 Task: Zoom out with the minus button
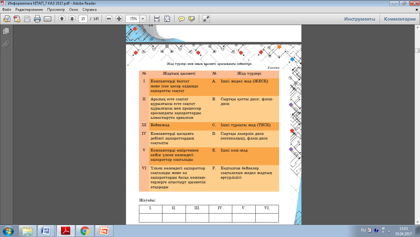tap(109, 19)
